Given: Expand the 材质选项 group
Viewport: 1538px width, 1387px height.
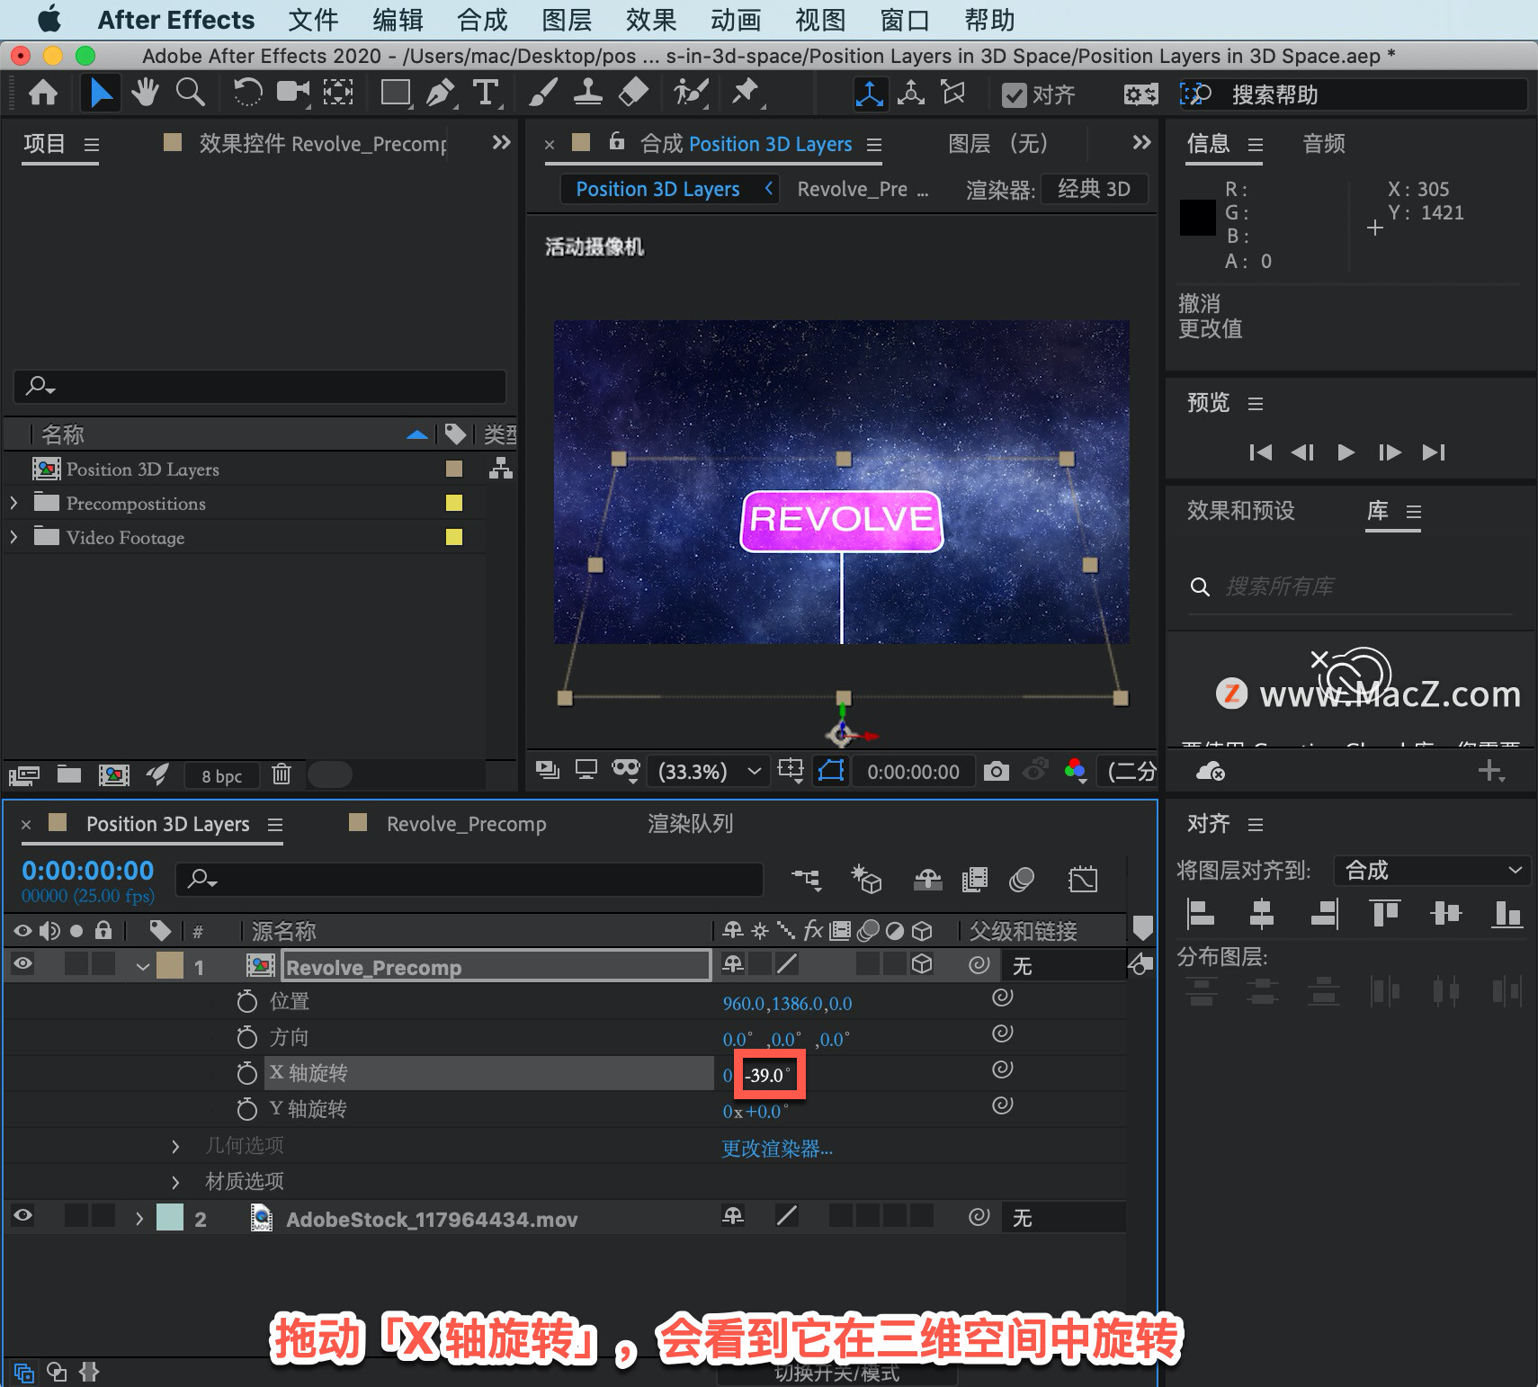Looking at the screenshot, I should click(x=175, y=1182).
